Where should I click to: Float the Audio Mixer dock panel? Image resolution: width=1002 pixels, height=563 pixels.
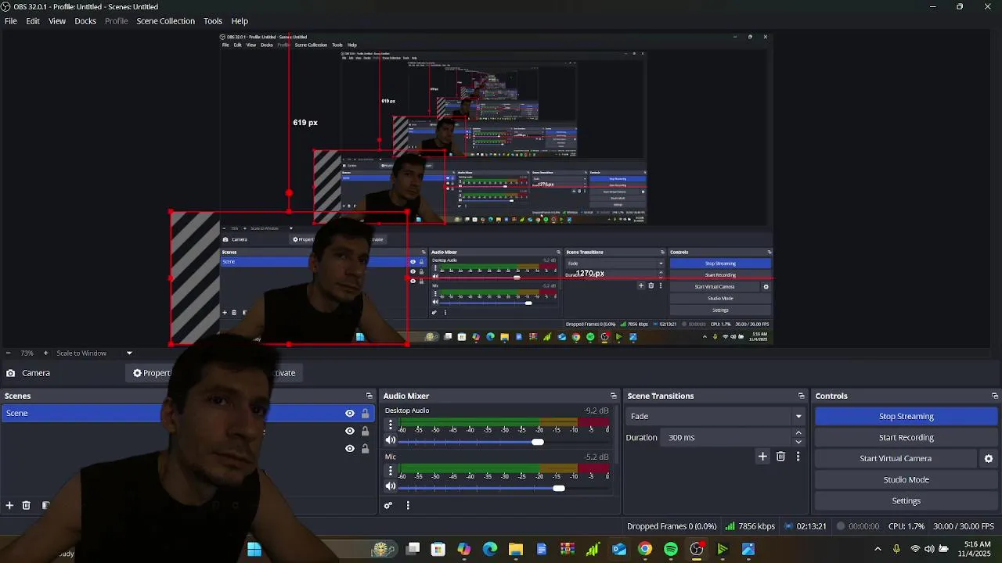[x=614, y=396]
